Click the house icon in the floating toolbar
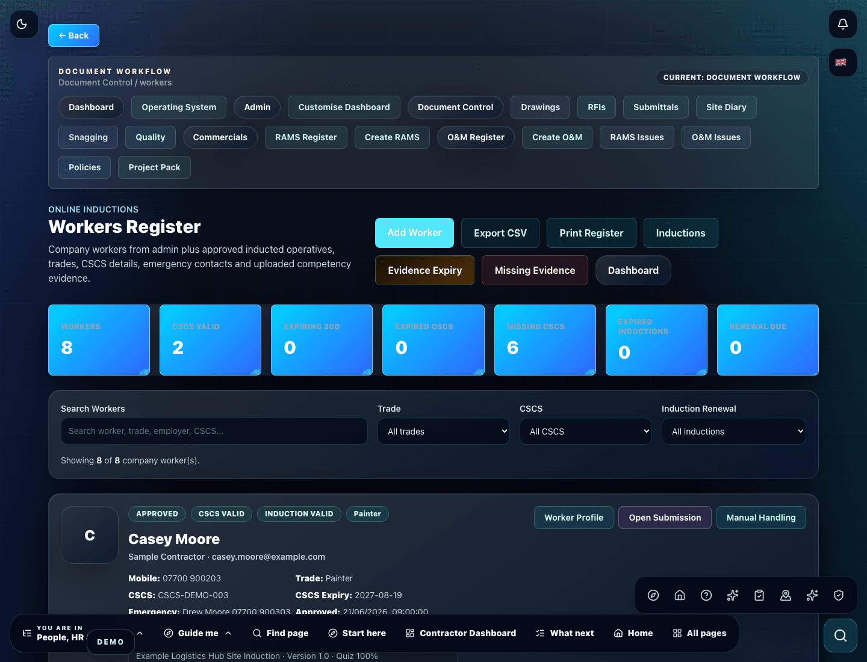Viewport: 867px width, 662px height. [x=680, y=595]
